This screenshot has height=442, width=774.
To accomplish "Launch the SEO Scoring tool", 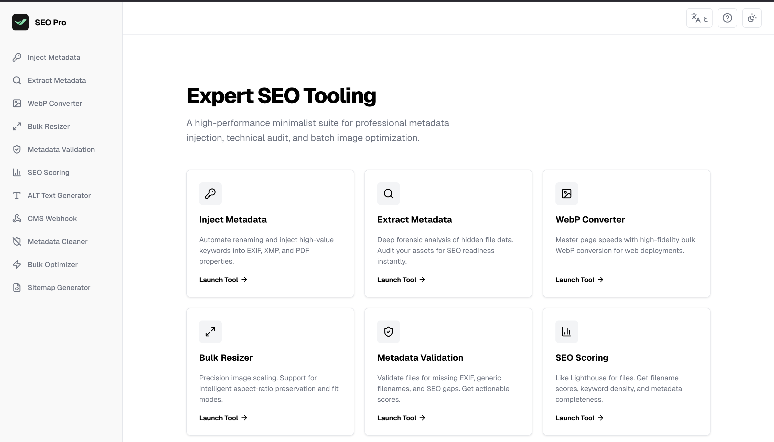I will (x=579, y=418).
